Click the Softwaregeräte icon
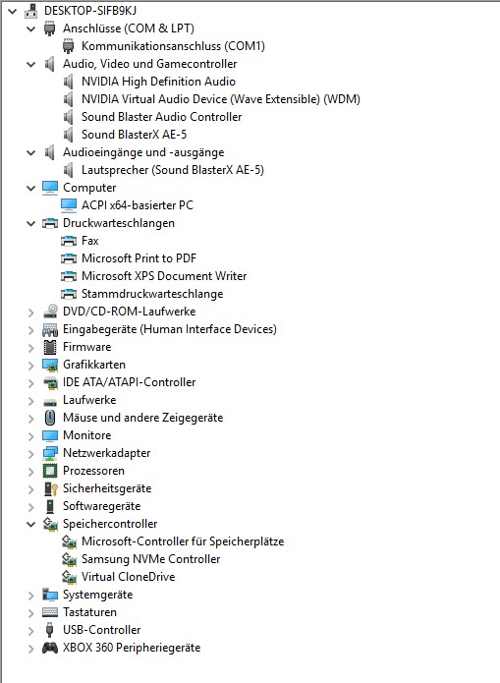The image size is (500, 683). (x=50, y=506)
